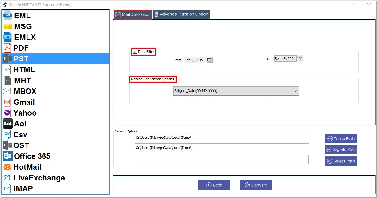The height and width of the screenshot is (198, 377).
Task: Click the Log File Path button
Action: click(341, 149)
